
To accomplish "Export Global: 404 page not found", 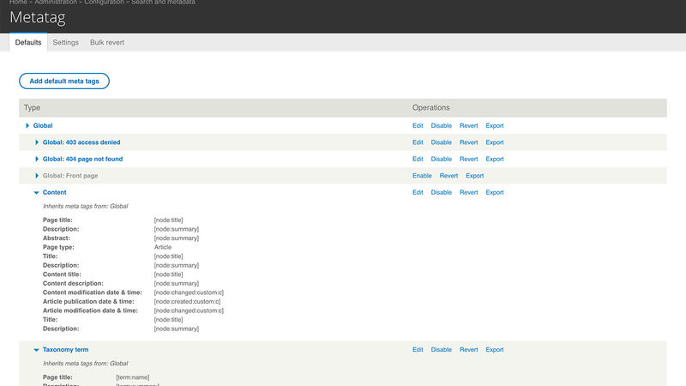I will tap(495, 159).
